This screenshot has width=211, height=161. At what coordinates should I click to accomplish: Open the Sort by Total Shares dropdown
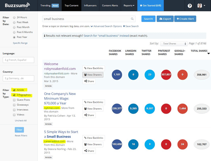174,44
